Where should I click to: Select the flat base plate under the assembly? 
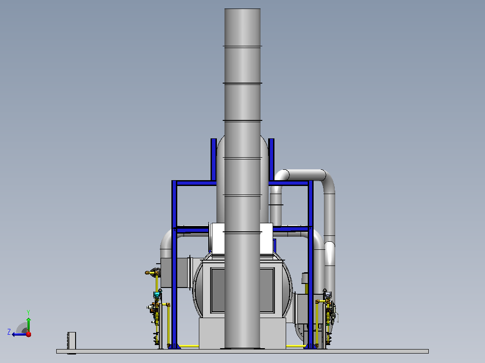pos(242,351)
